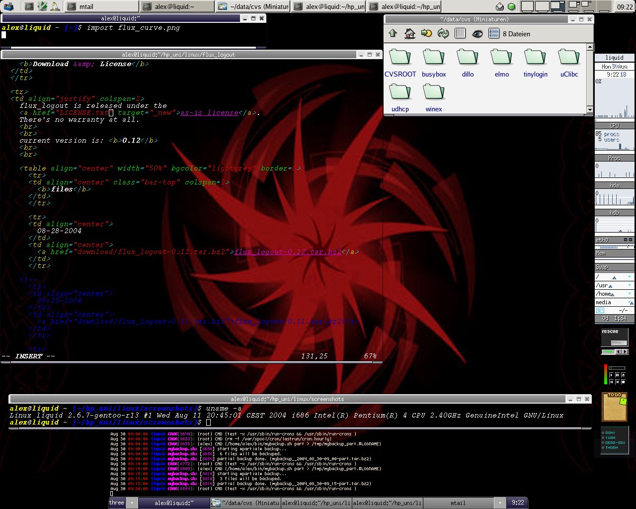Click the left arrow beside workspace 'three'
This screenshot has height=509, width=636.
132,503
